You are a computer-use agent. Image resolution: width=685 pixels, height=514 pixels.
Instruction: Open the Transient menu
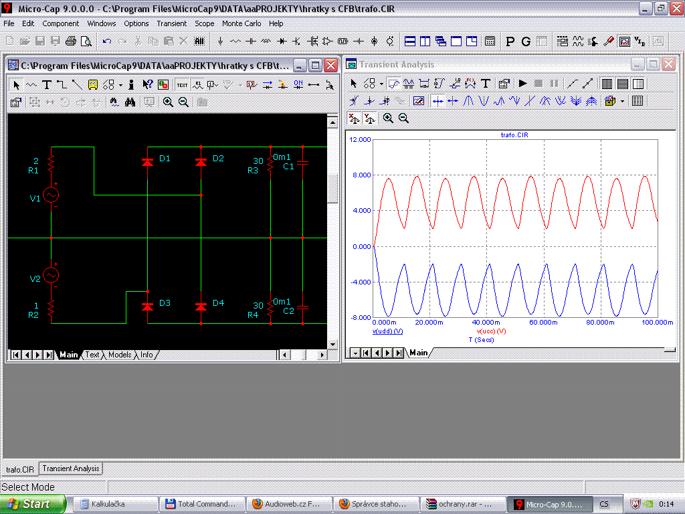point(172,23)
